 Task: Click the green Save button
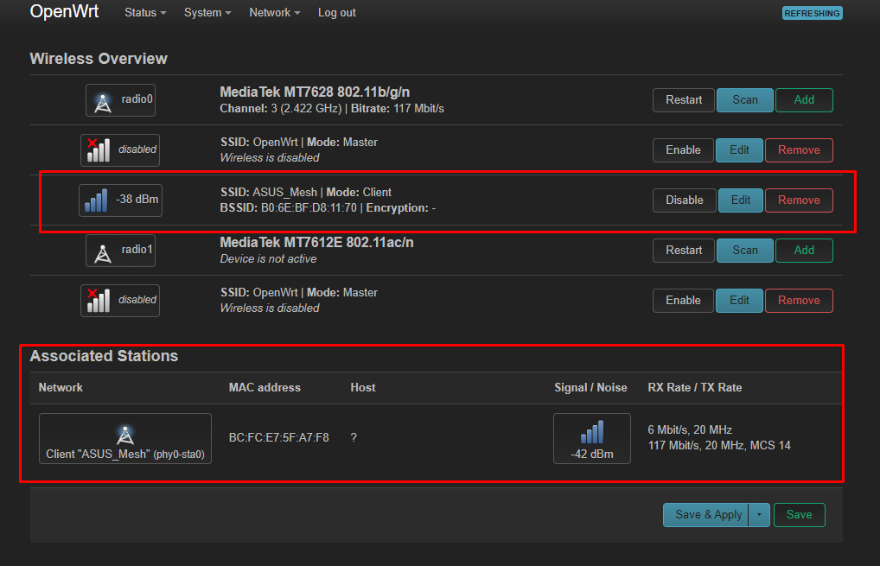[800, 514]
